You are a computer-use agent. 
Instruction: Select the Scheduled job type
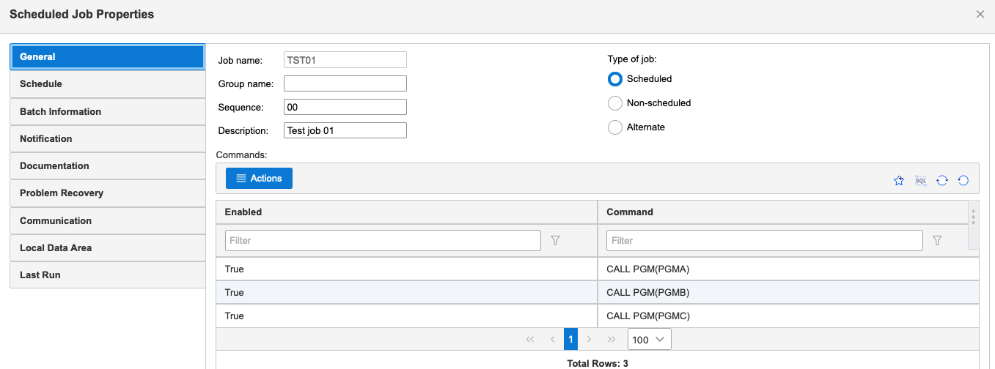coord(615,79)
